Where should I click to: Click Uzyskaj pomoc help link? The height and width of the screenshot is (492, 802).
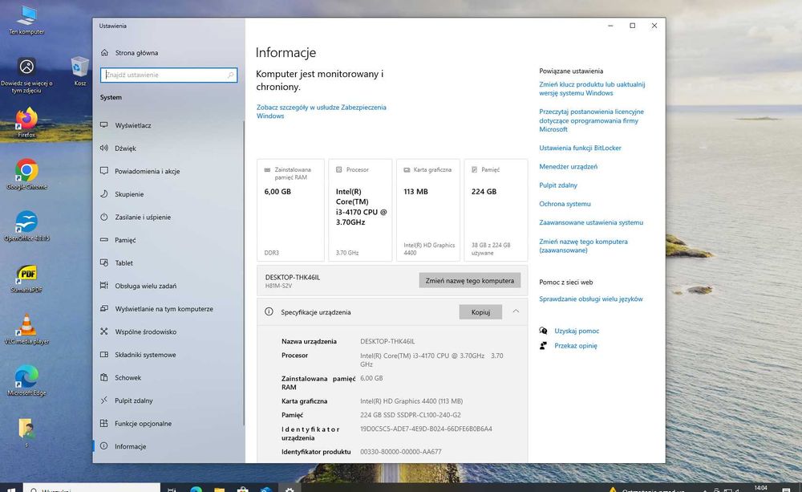(x=577, y=331)
